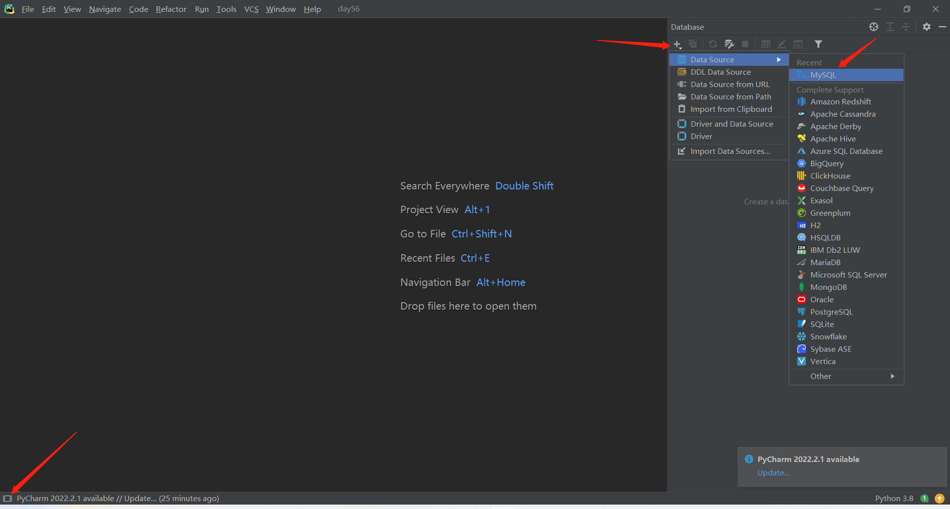
Task: Click the table editor grid icon
Action: click(765, 44)
